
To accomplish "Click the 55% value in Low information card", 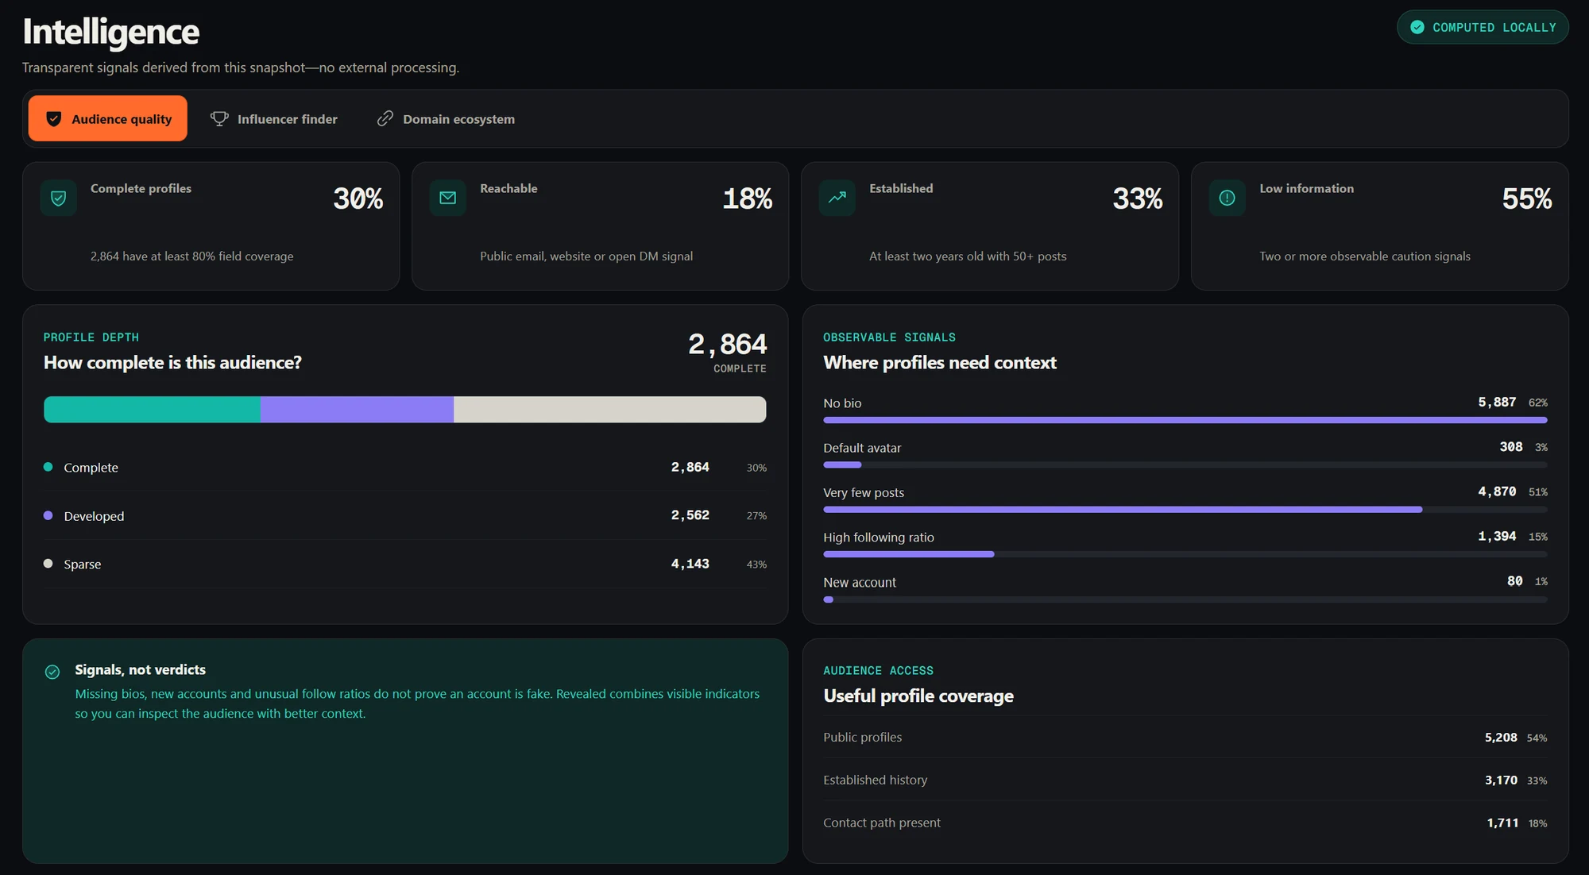I will [1527, 199].
